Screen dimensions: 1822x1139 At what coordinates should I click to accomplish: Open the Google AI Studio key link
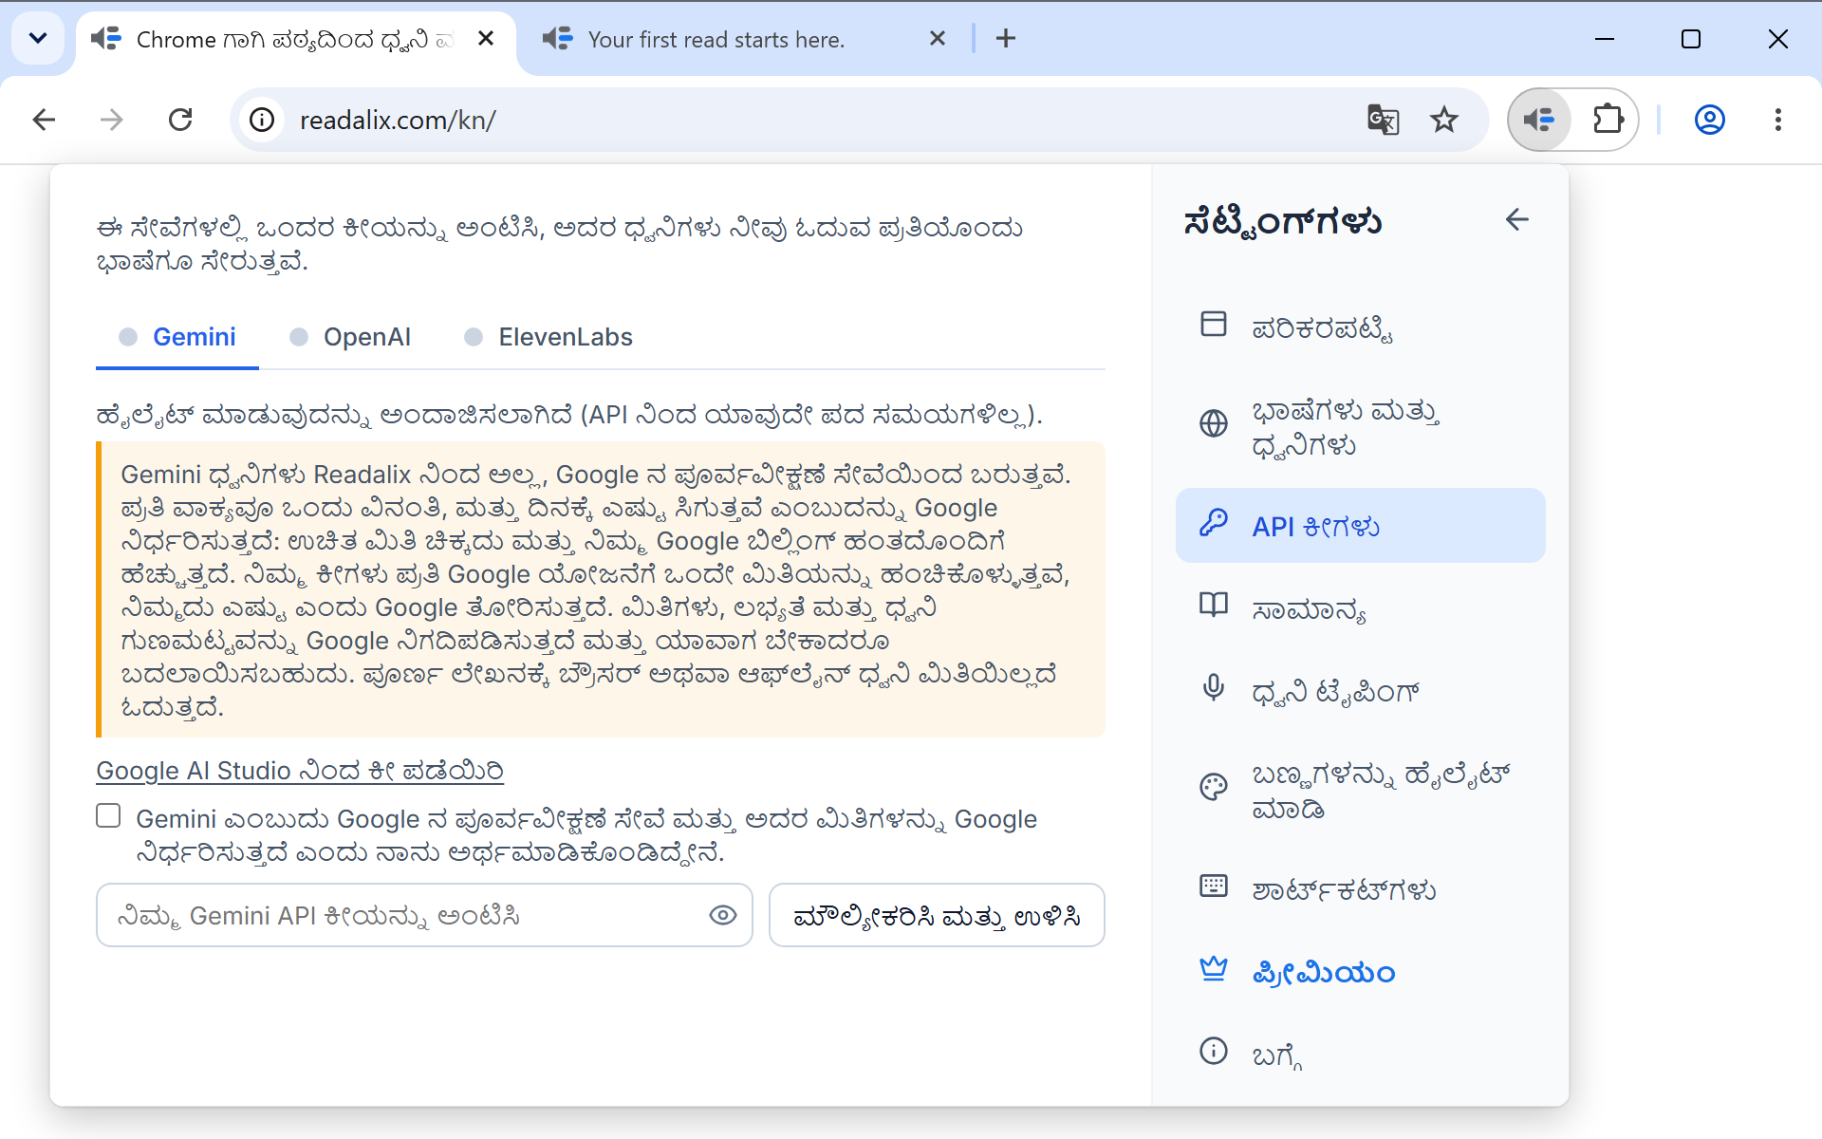pos(300,771)
